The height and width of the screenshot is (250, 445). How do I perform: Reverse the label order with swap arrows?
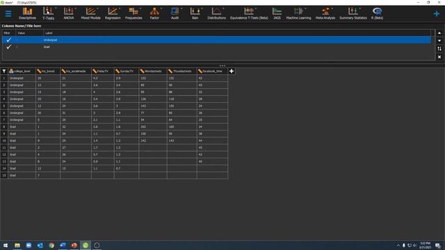(439, 49)
